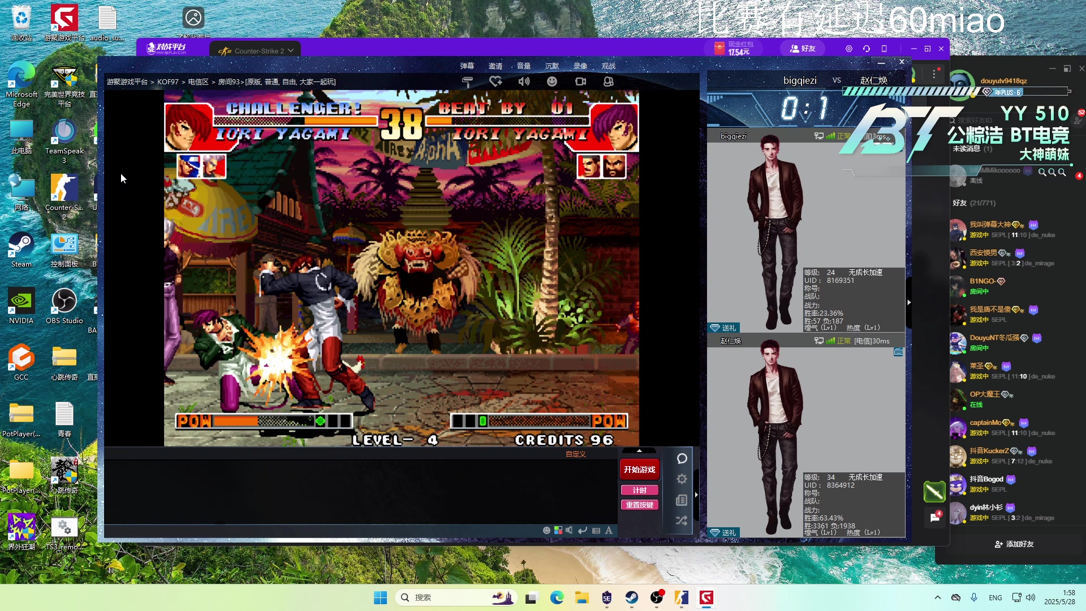The height and width of the screenshot is (611, 1086).
Task: Open the gear settings icon beside start button
Action: pyautogui.click(x=682, y=479)
